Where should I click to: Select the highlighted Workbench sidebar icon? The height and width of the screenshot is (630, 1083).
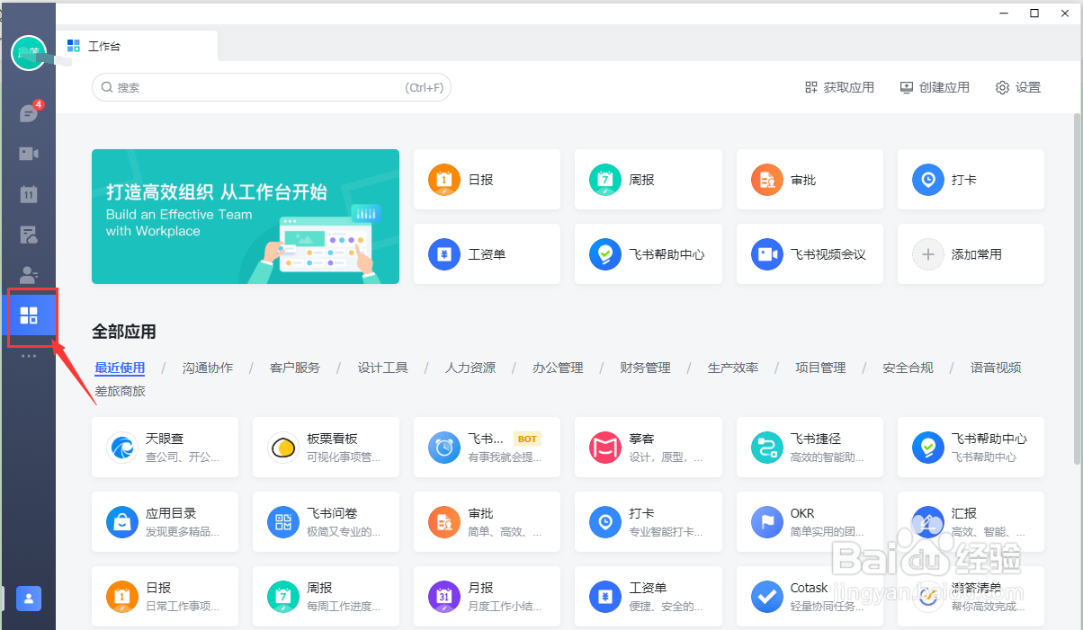(x=30, y=315)
